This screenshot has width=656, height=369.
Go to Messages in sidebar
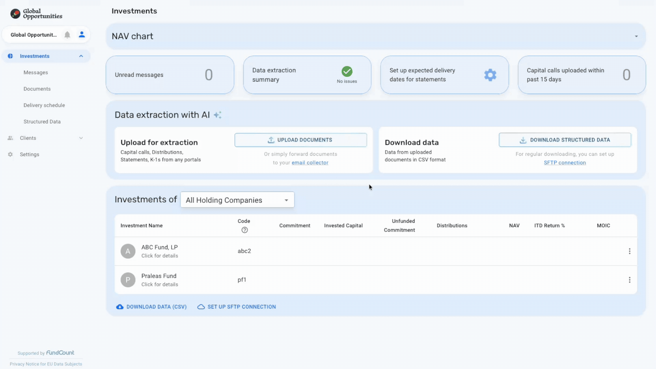36,72
